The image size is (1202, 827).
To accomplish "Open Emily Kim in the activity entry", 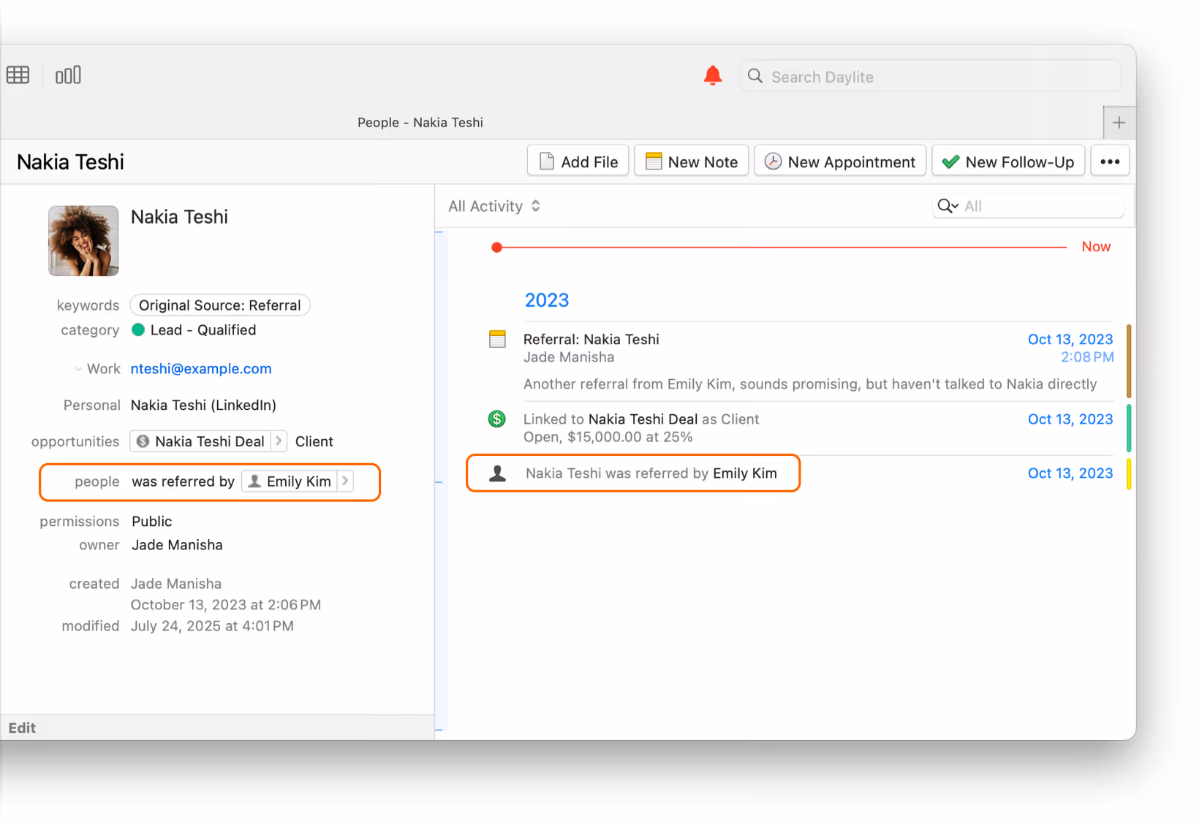I will [745, 473].
